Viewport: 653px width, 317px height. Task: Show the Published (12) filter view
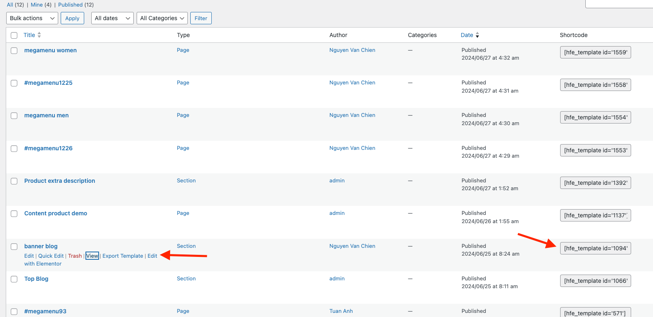click(76, 5)
